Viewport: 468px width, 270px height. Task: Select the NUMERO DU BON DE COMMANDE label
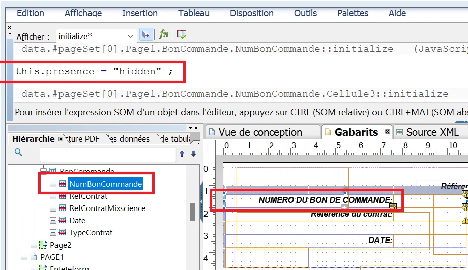[326, 200]
